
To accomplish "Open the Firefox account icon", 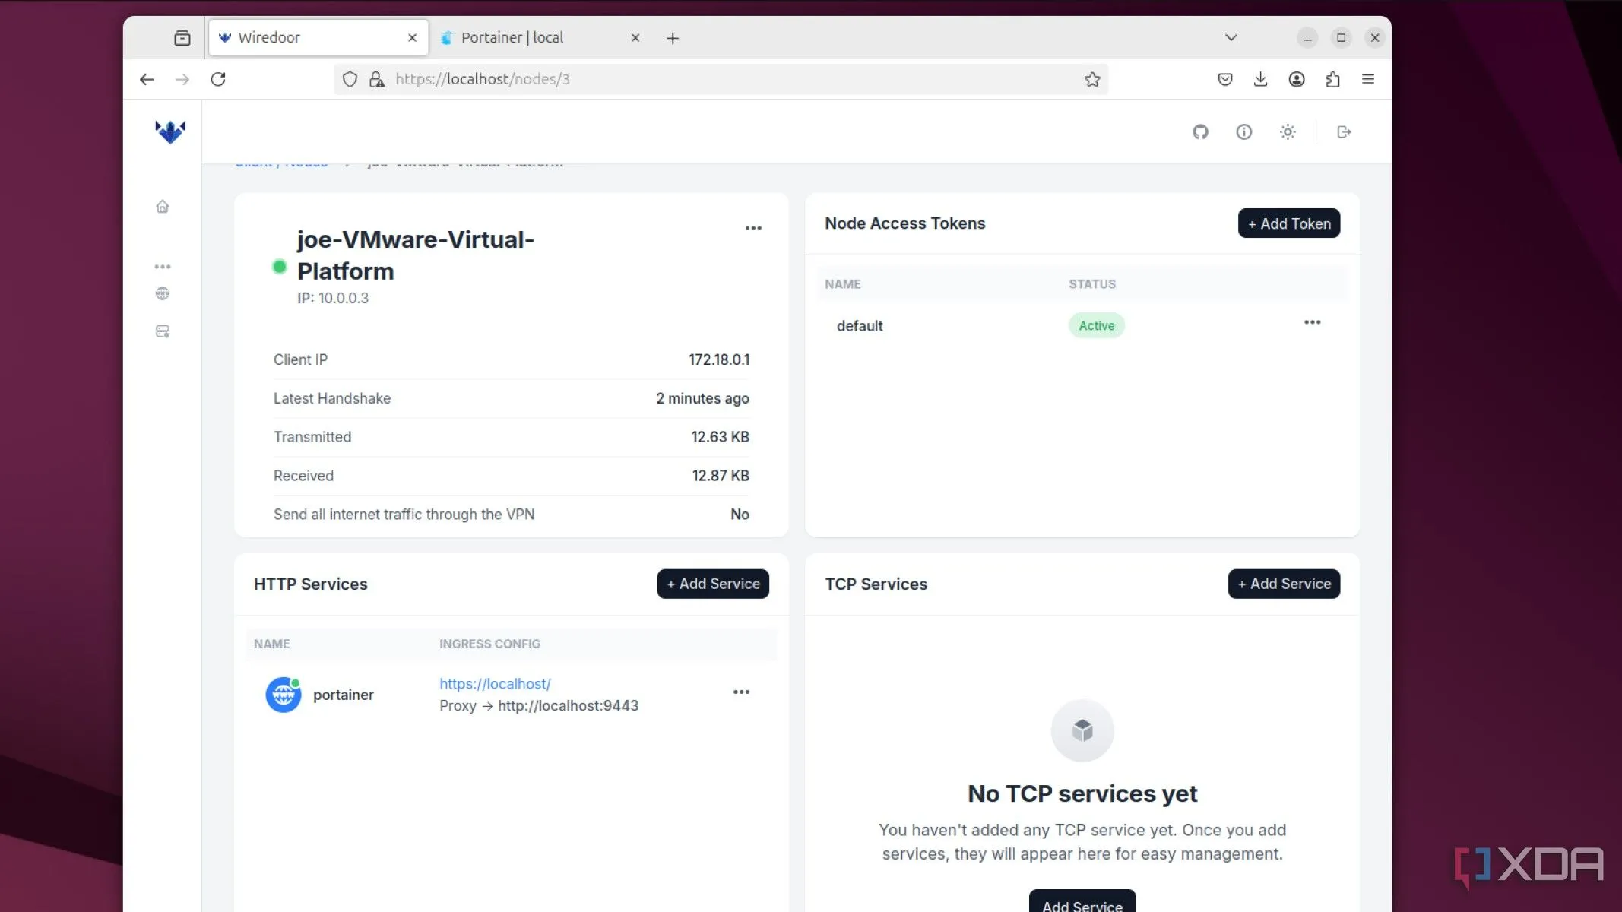I will (x=1297, y=79).
